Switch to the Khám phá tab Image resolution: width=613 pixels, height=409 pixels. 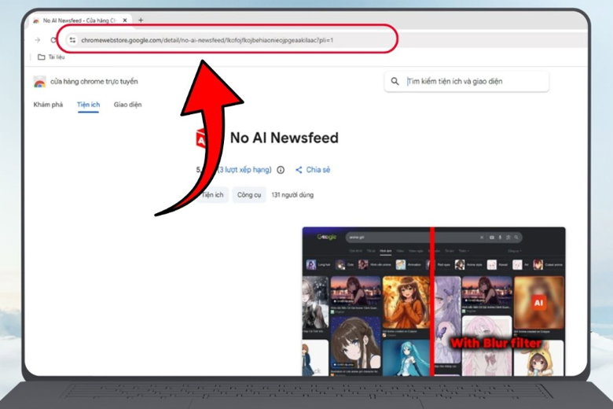coord(48,105)
